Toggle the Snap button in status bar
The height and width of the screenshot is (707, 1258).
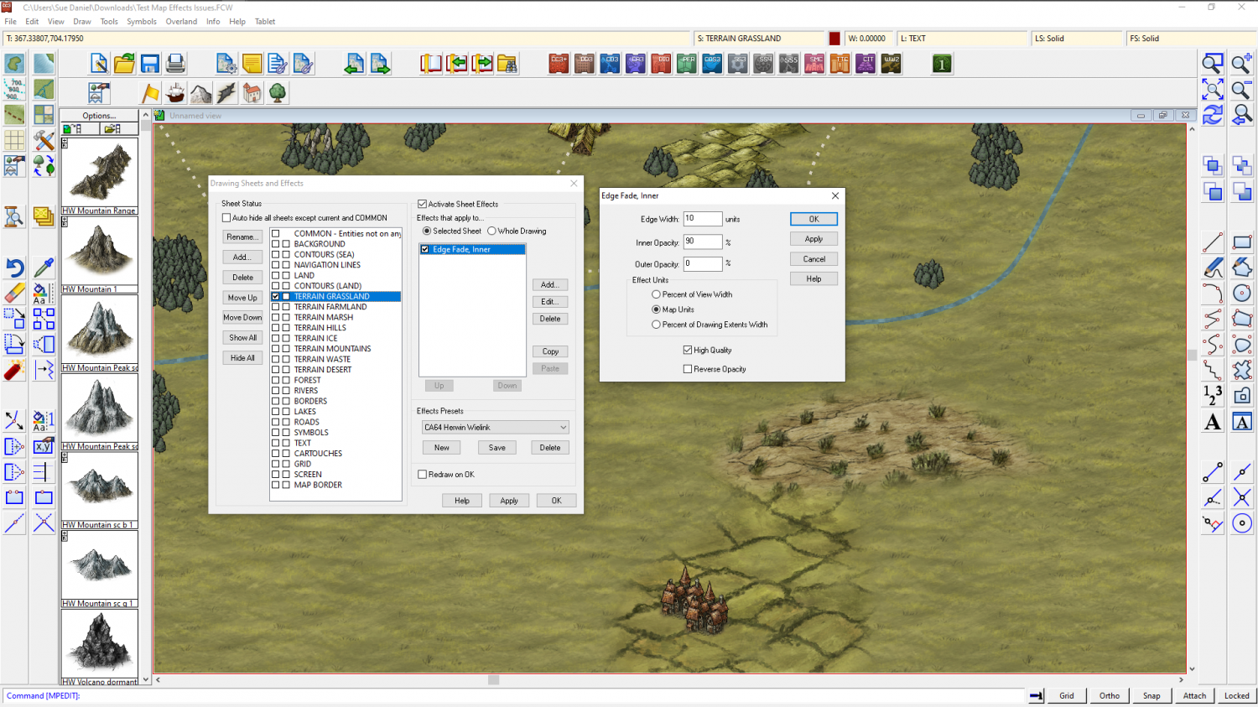tap(1151, 695)
